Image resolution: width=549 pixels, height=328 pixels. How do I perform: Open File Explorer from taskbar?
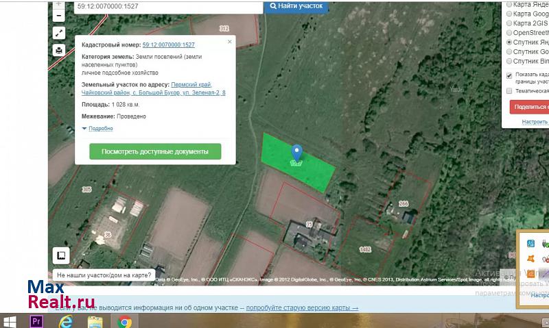(x=95, y=321)
